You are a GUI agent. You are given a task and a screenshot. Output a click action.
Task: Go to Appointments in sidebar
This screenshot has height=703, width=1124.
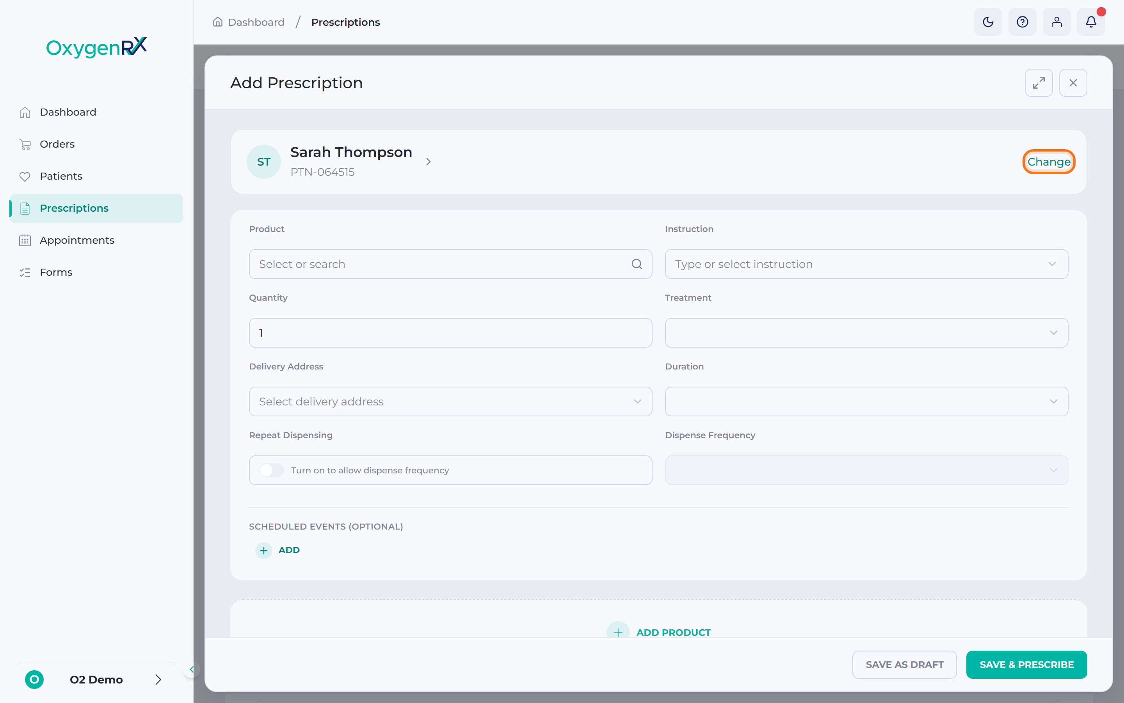point(97,240)
